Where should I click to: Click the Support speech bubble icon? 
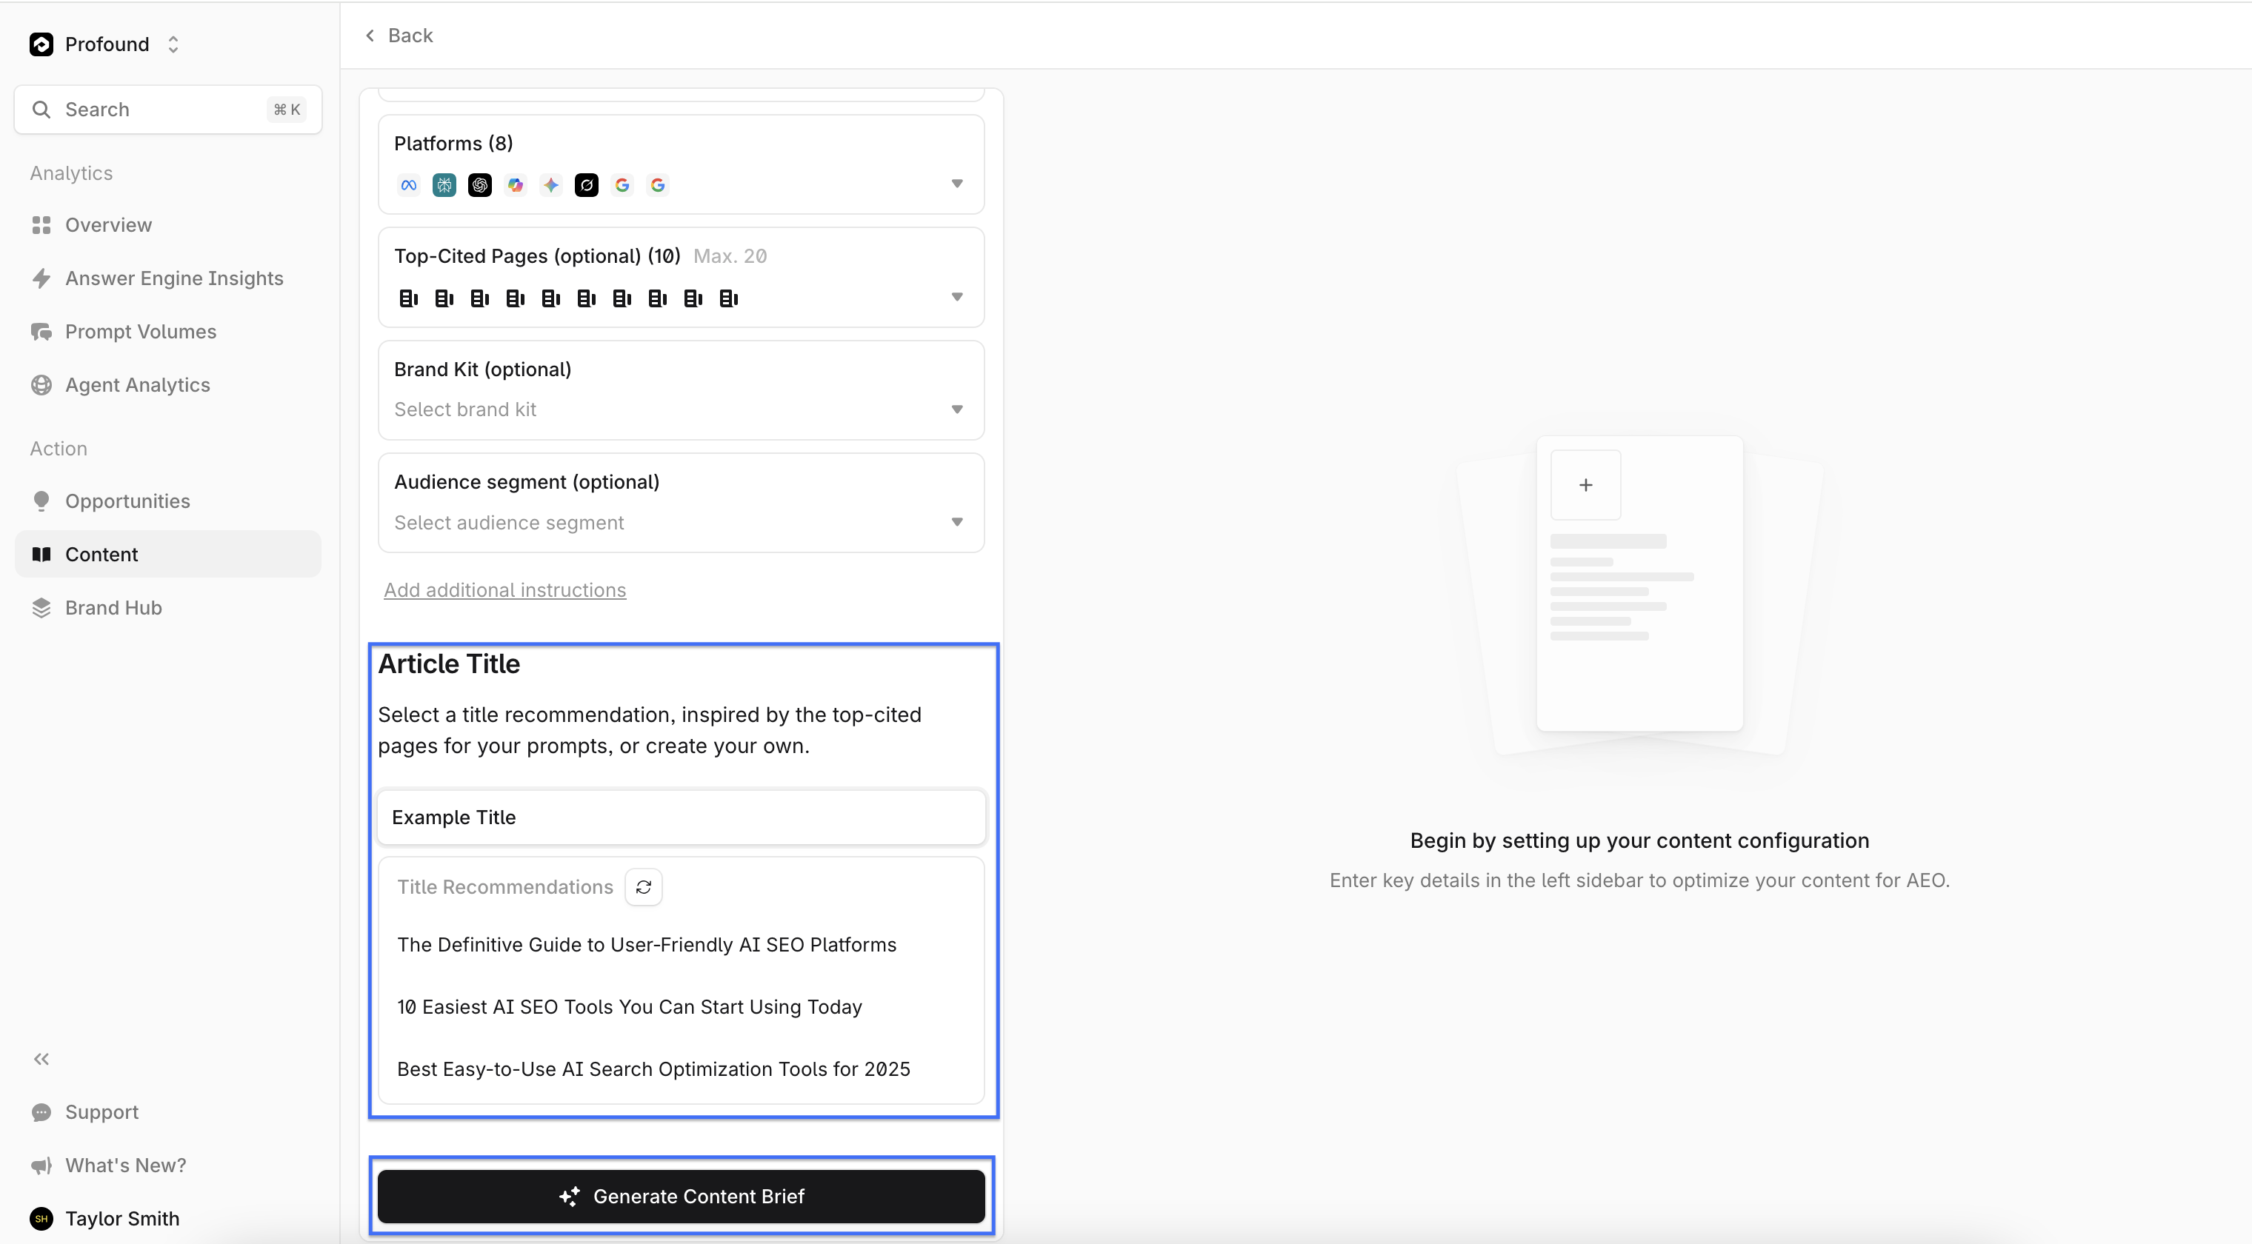coord(41,1112)
